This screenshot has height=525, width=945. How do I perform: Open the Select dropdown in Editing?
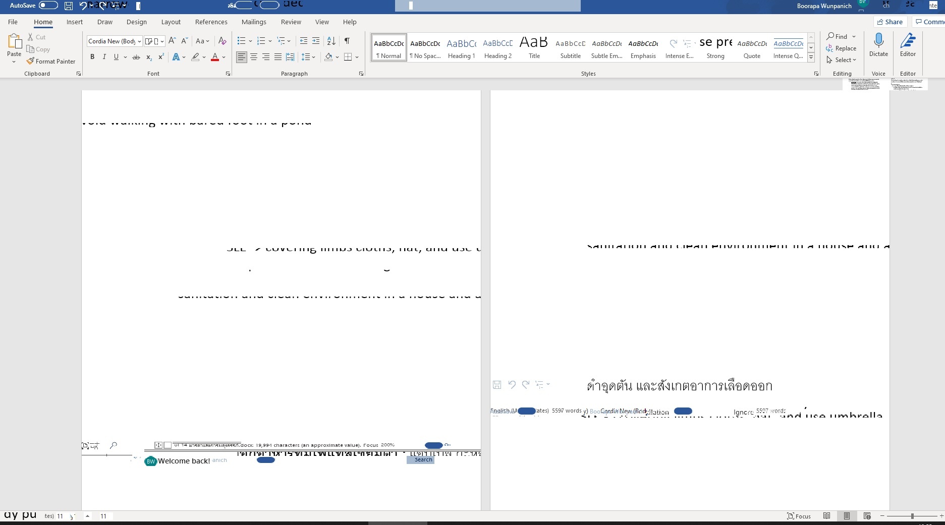click(x=842, y=60)
